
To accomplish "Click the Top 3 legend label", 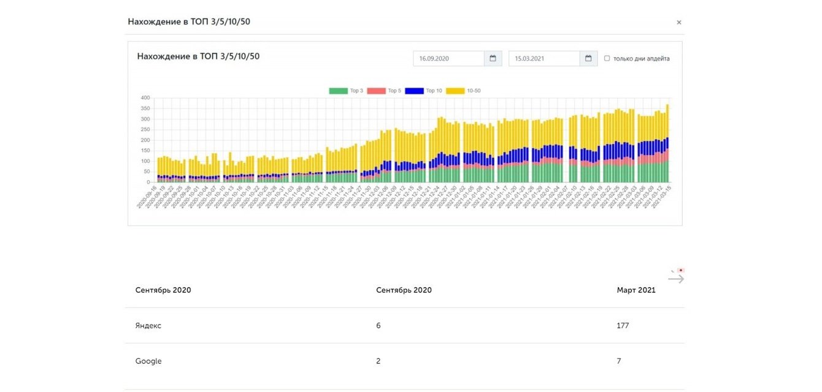I will point(356,91).
